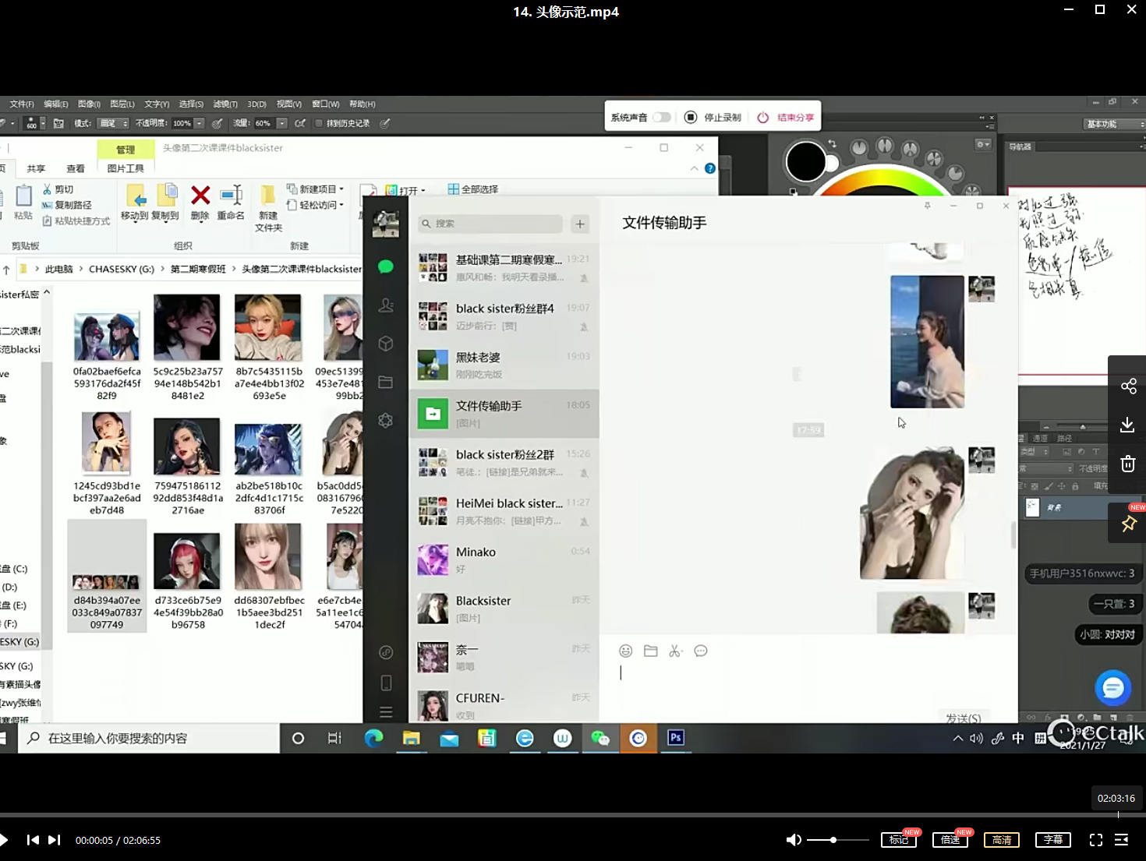Expand the 不透明度 opacity dropdown arrow
Image resolution: width=1146 pixels, height=861 pixels.
click(200, 123)
